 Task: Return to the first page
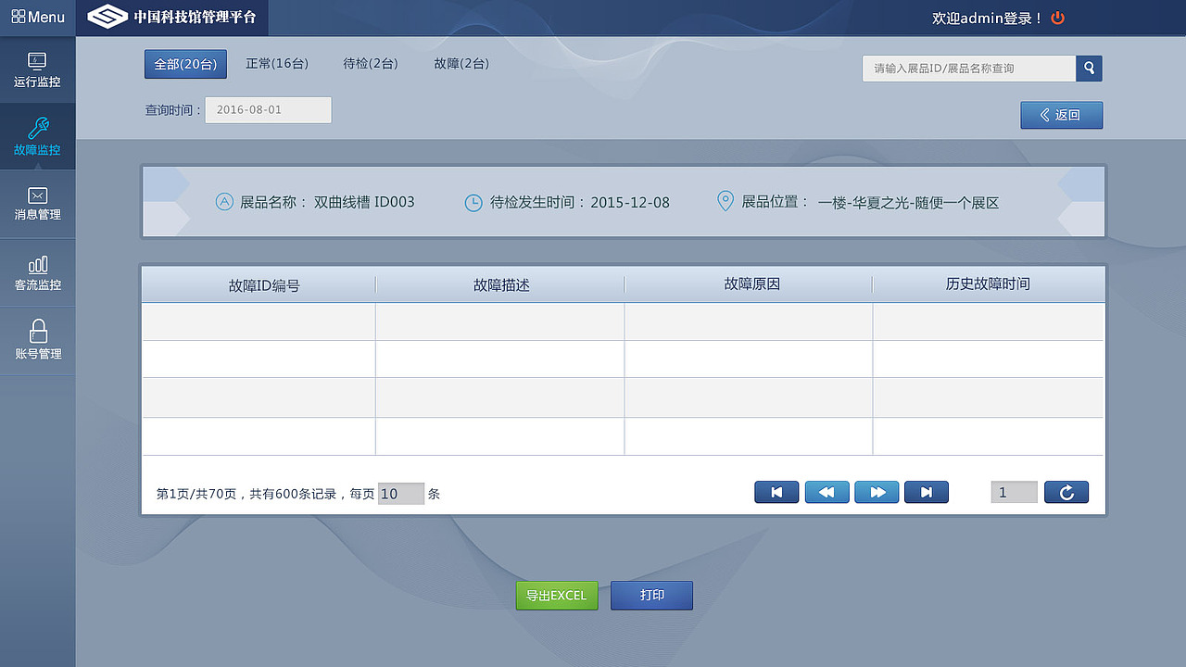pyautogui.click(x=776, y=492)
